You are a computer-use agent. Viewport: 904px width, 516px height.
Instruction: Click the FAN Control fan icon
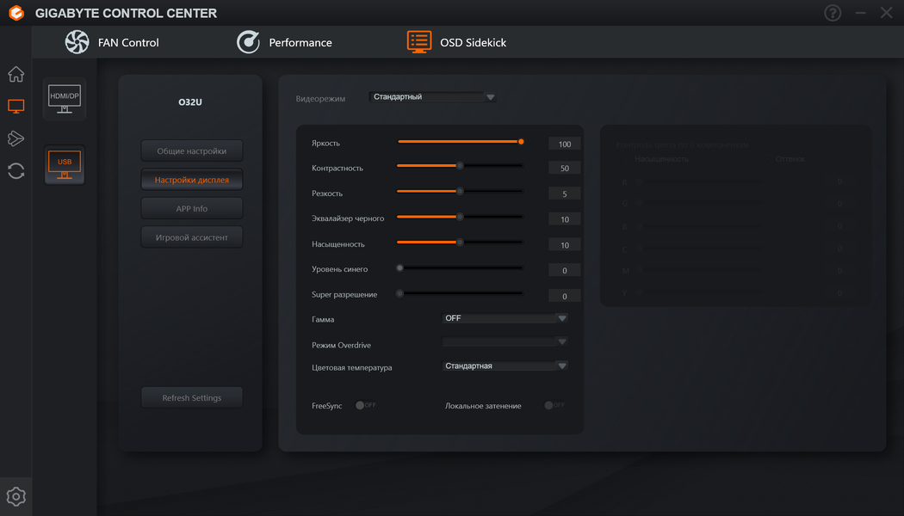click(x=77, y=42)
